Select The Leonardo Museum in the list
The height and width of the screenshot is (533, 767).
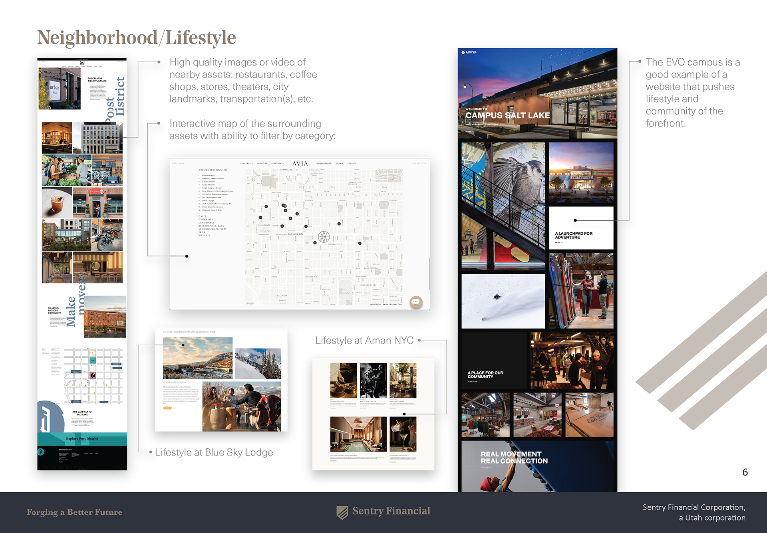212,197
